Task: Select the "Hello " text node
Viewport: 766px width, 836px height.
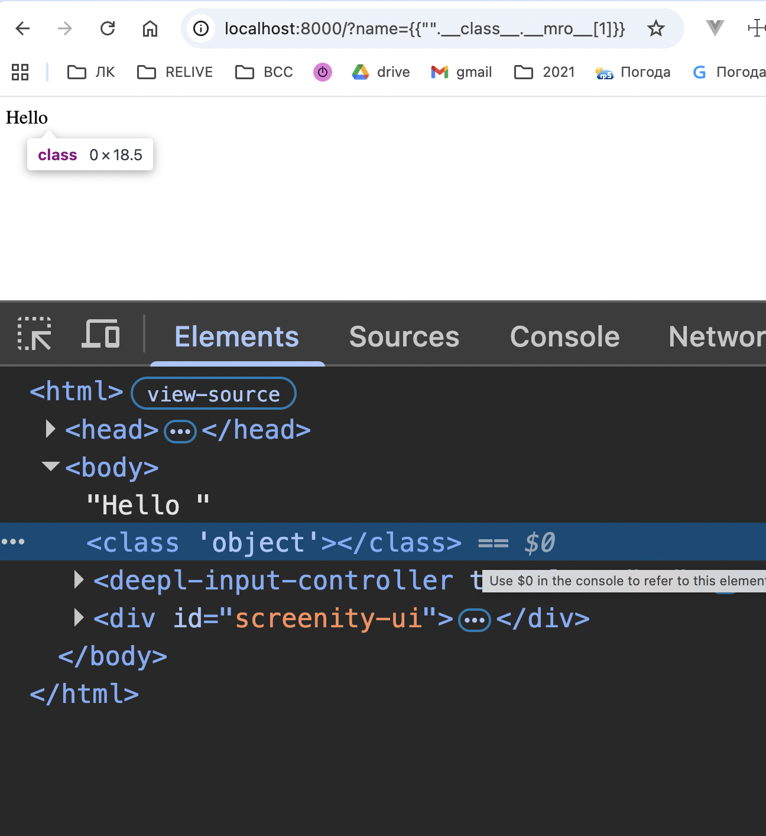Action: click(148, 505)
